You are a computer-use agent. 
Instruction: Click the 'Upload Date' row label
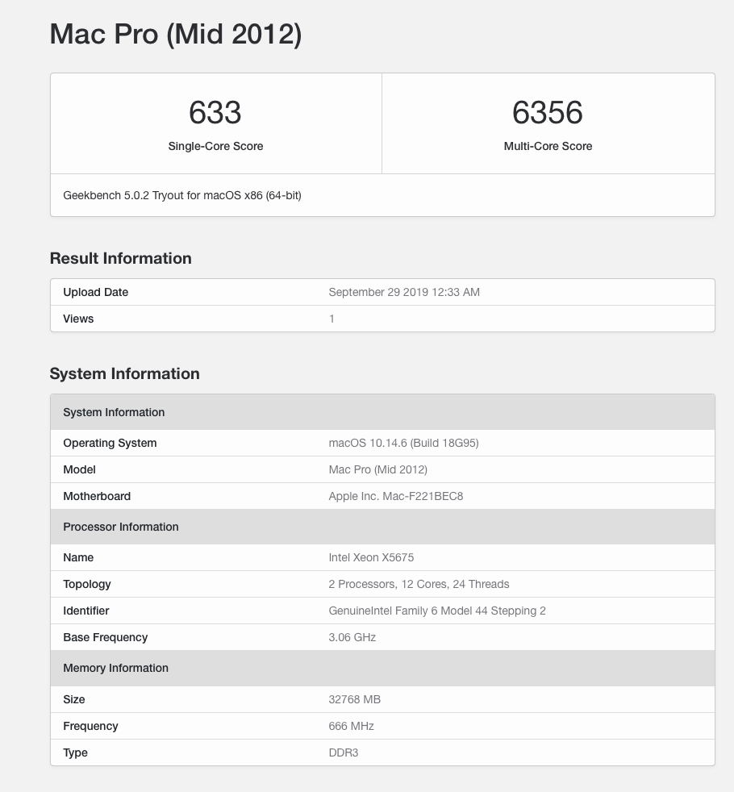click(x=95, y=292)
